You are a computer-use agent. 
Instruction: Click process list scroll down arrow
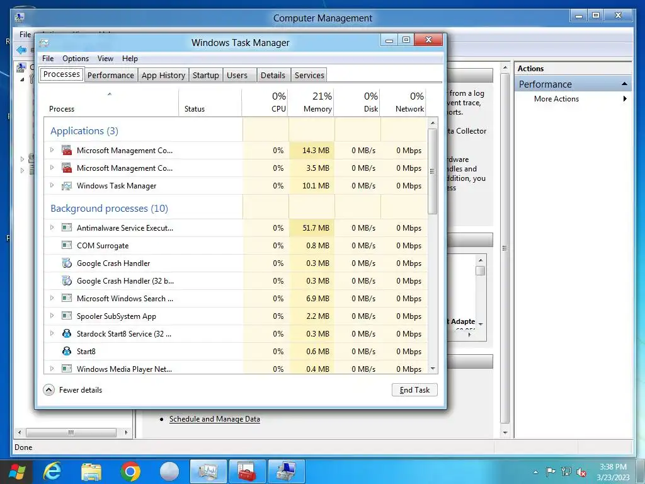[432, 369]
